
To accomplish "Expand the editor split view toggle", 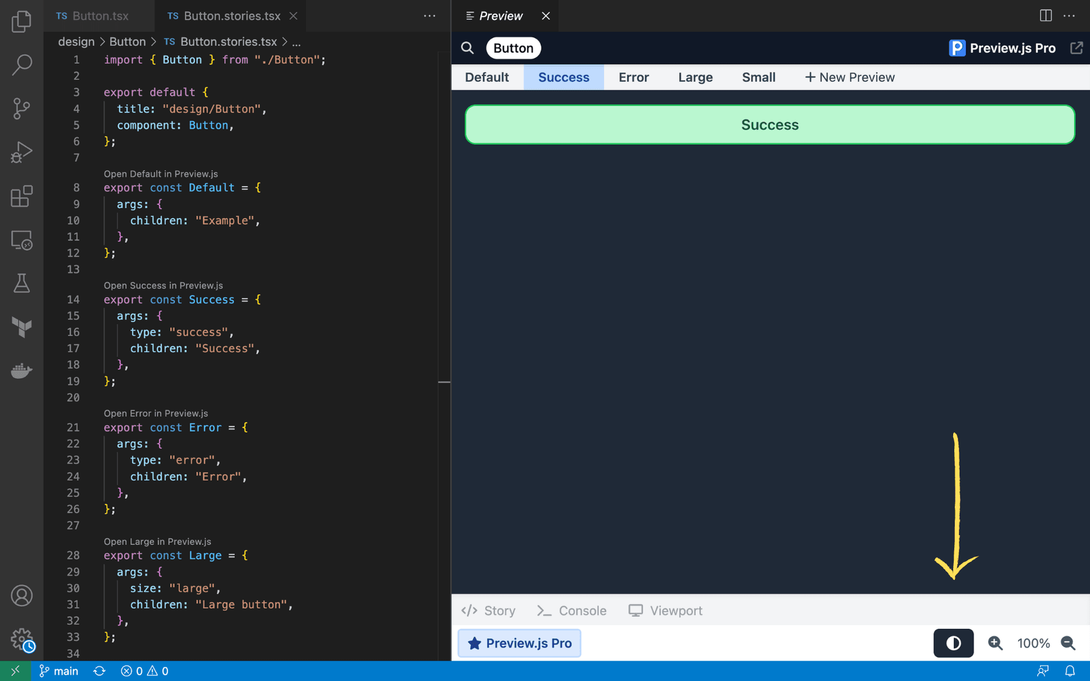I will tap(1046, 15).
